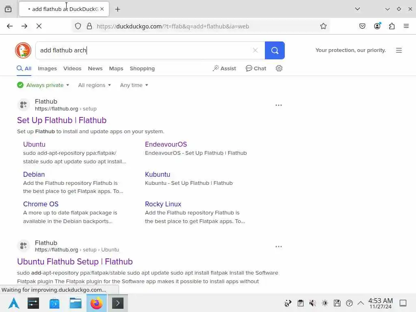Click the show desktop button
This screenshot has height=312, width=416.
[403, 303]
